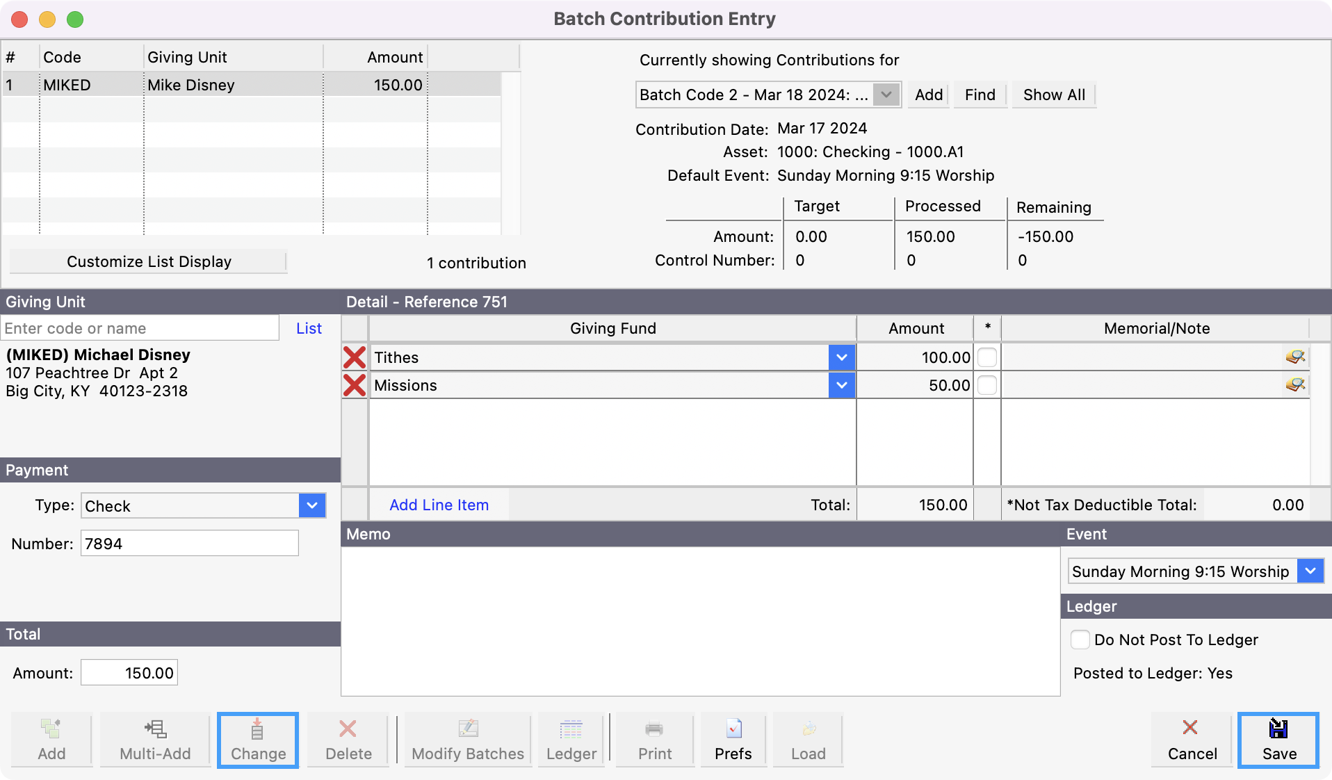Click the Print icon in the toolbar
1332x780 pixels.
pos(653,739)
